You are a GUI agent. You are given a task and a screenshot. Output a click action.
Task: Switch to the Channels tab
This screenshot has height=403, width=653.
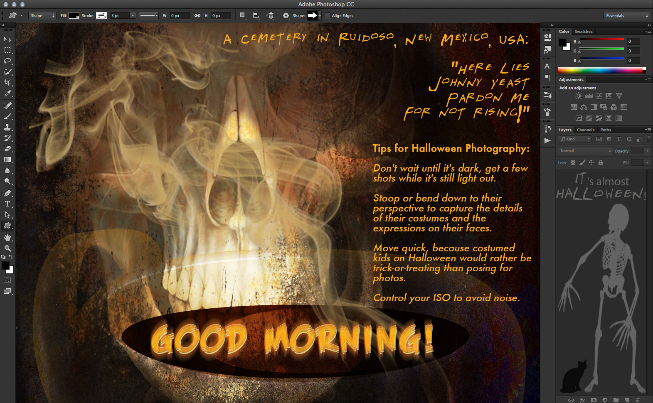[x=586, y=130]
